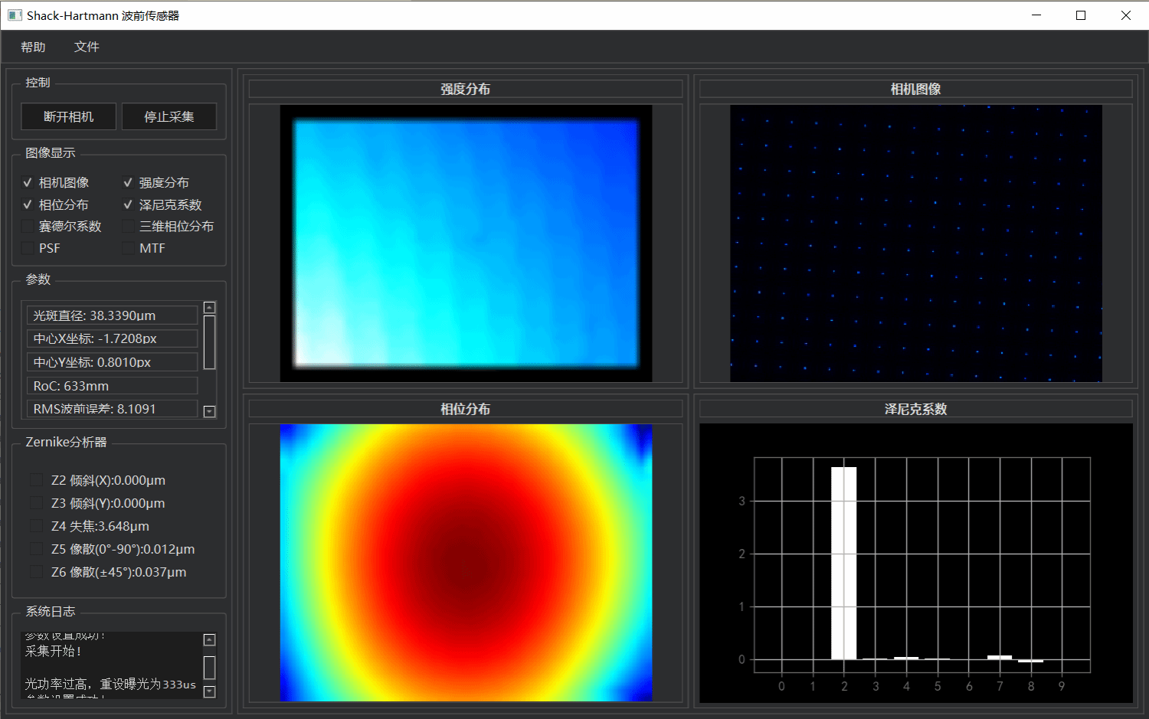
Task: Enable the 赛德尔系数 checkbox
Action: [28, 227]
